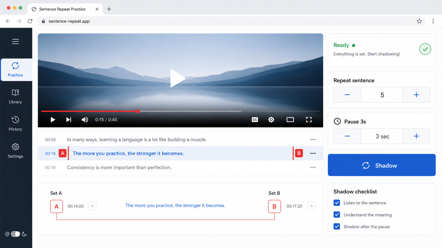Go forward in browser

click(19, 21)
